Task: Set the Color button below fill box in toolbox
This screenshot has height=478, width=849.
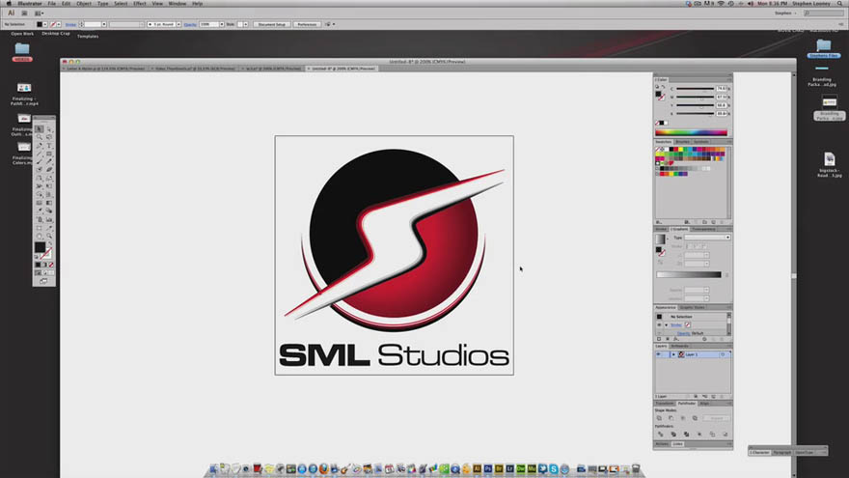Action: [x=38, y=265]
